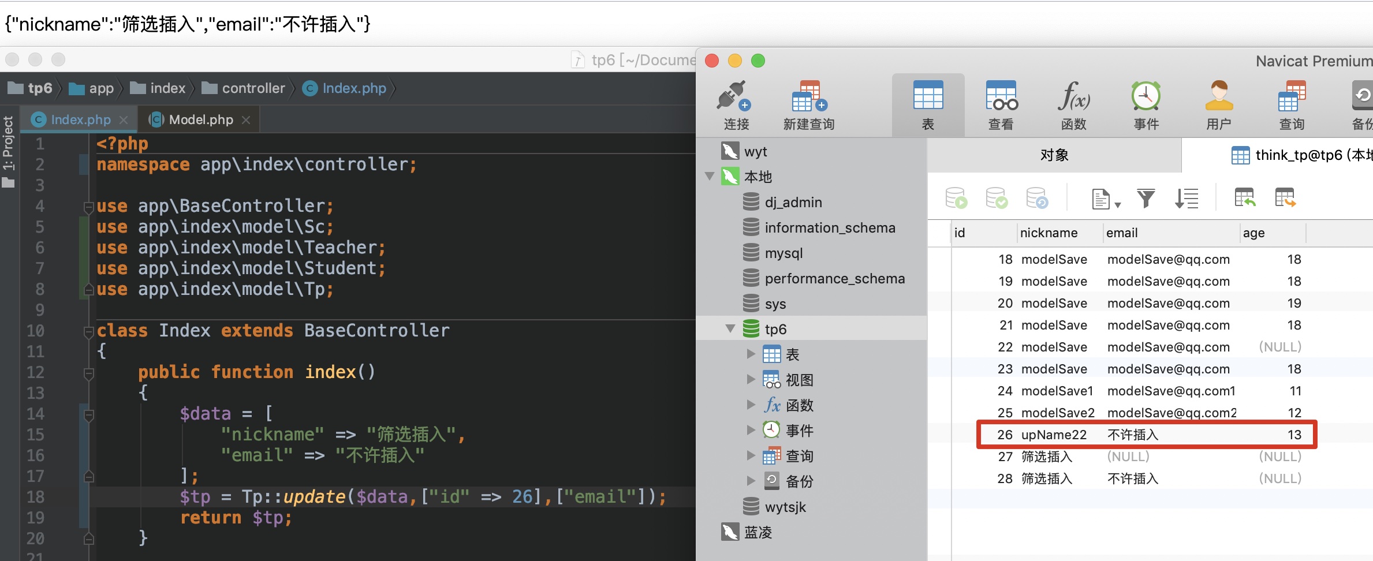This screenshot has height=561, width=1373.
Task: Collapse the tp6 database node
Action: [730, 328]
